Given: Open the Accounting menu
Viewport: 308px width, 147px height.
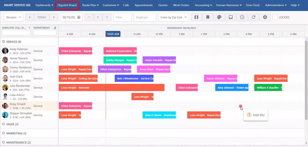Looking at the screenshot, I should (203, 5).
